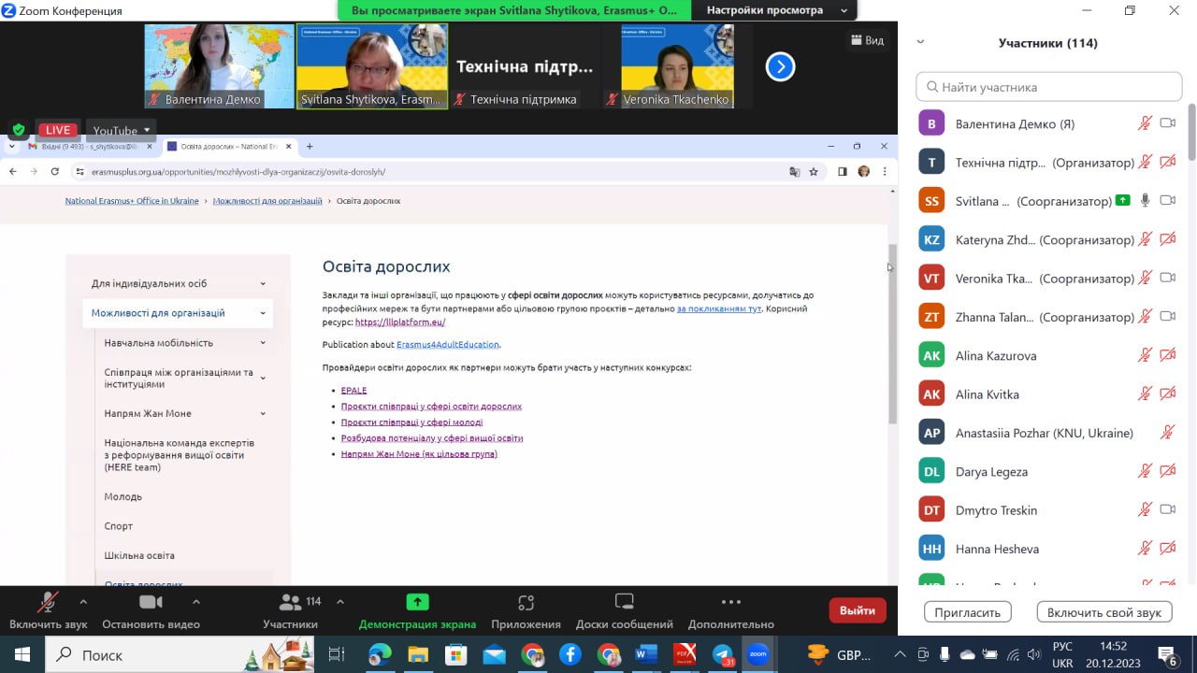
Task: Click the Stop Video camera icon
Action: [x=151, y=602]
